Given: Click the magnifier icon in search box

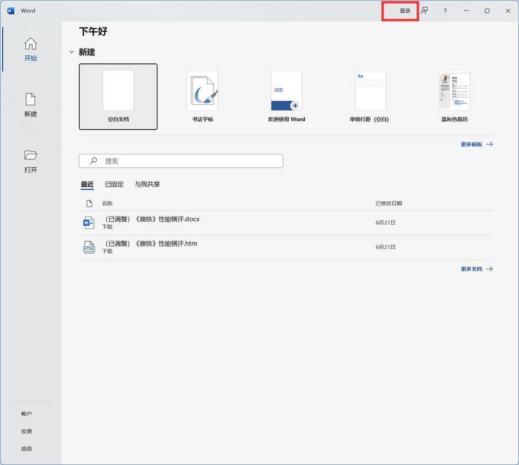Looking at the screenshot, I should pos(93,161).
